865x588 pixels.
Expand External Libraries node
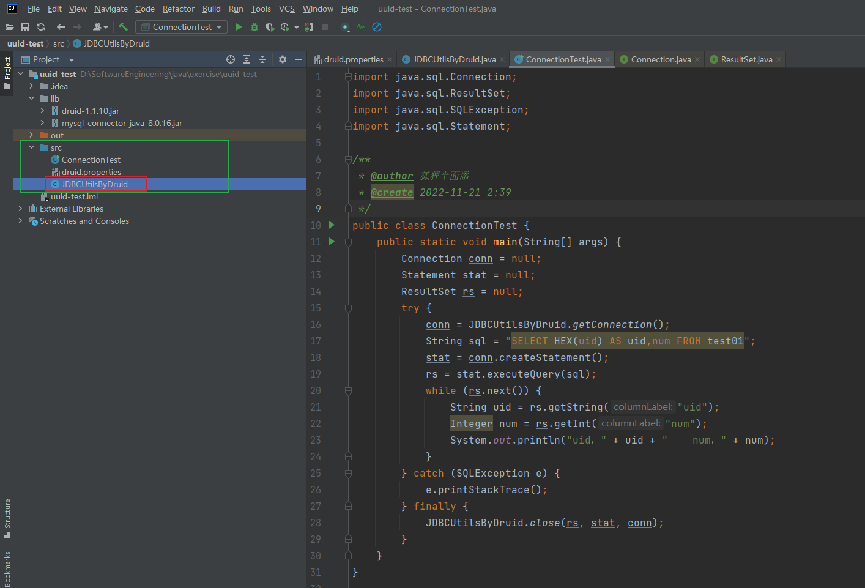[x=20, y=209]
